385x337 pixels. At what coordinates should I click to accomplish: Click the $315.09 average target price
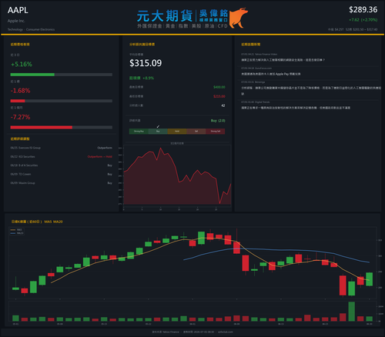click(x=146, y=63)
